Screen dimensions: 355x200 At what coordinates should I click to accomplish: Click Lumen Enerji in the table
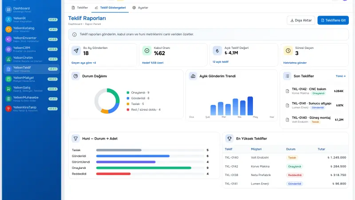point(260,184)
